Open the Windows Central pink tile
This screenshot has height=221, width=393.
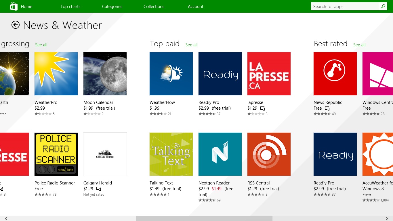pyautogui.click(x=378, y=74)
